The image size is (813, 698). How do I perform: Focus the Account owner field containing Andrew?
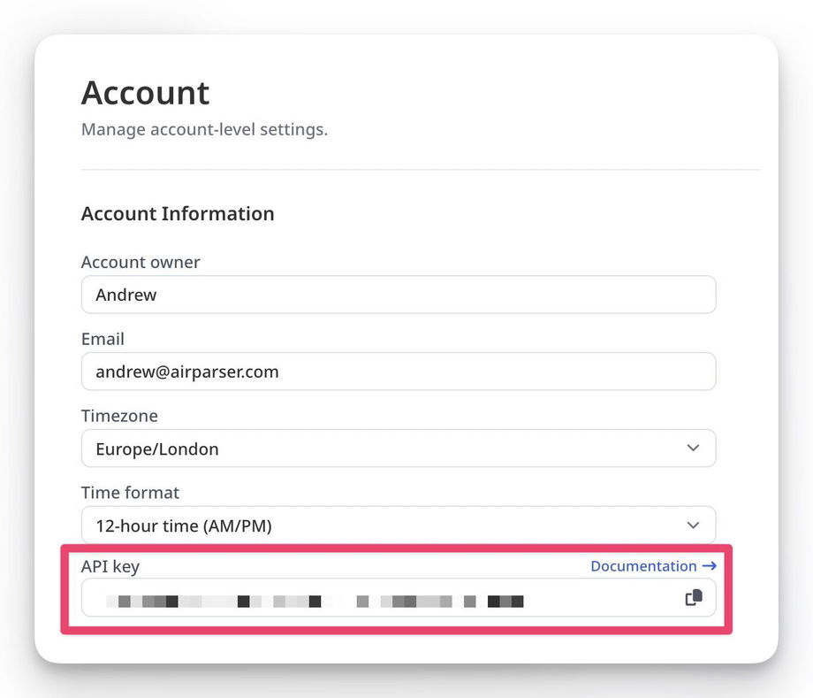click(x=398, y=295)
